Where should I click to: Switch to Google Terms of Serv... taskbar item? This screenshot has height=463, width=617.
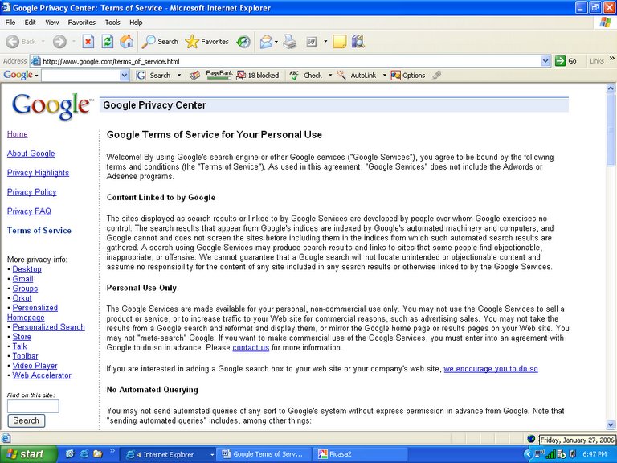(x=265, y=454)
